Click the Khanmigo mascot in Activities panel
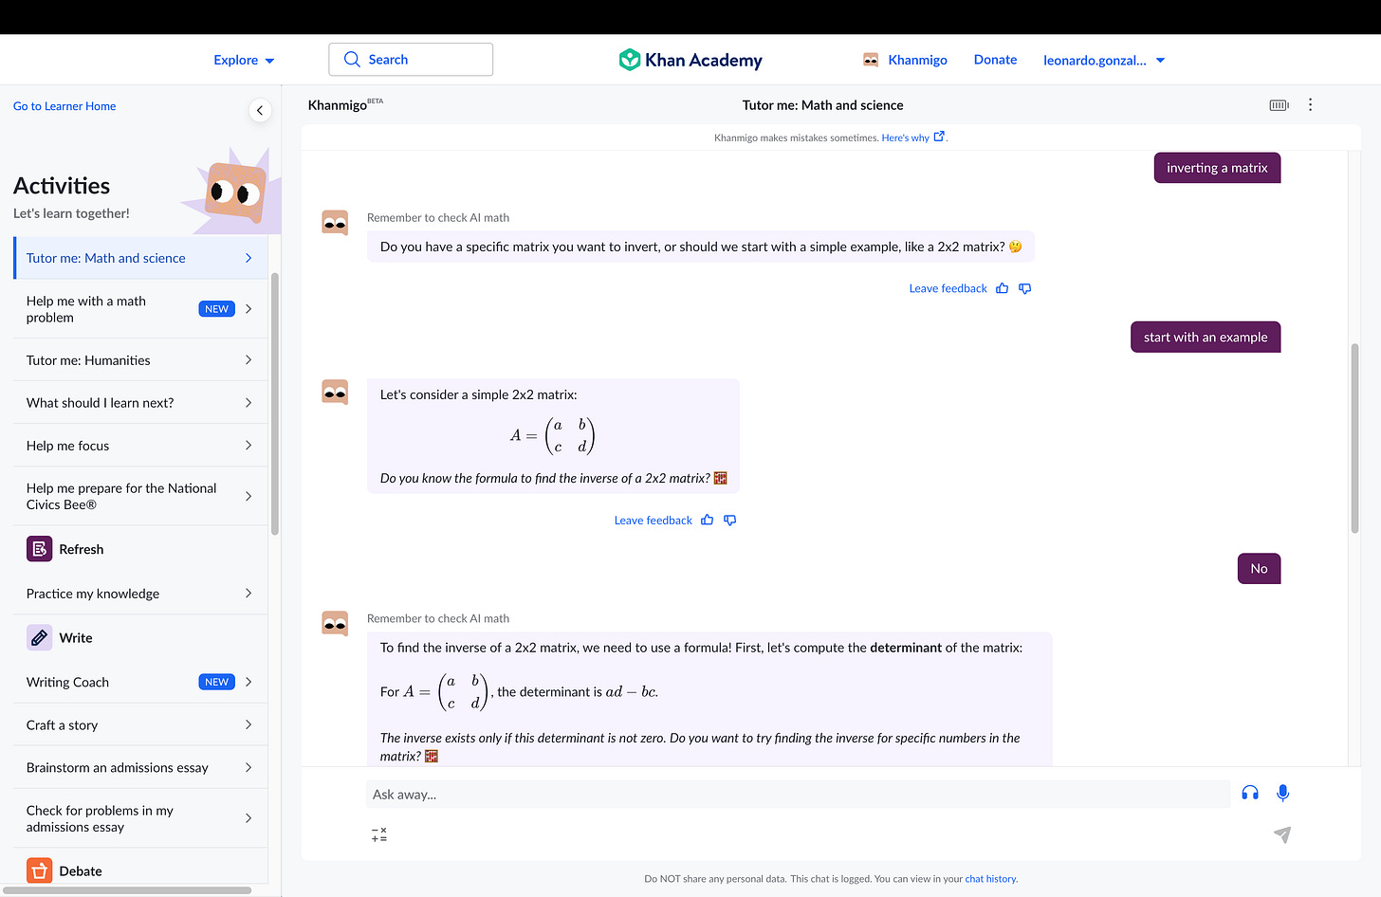Image resolution: width=1381 pixels, height=897 pixels. pyautogui.click(x=235, y=192)
